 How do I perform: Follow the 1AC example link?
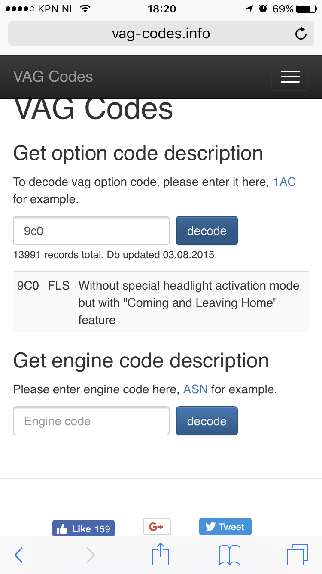click(285, 182)
